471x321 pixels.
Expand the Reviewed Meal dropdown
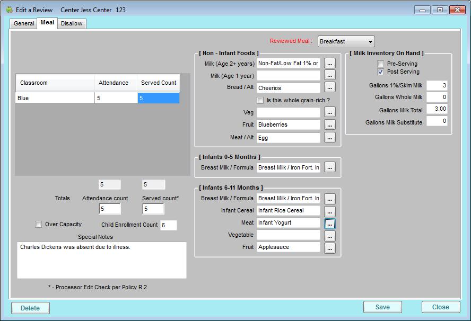pyautogui.click(x=346, y=41)
